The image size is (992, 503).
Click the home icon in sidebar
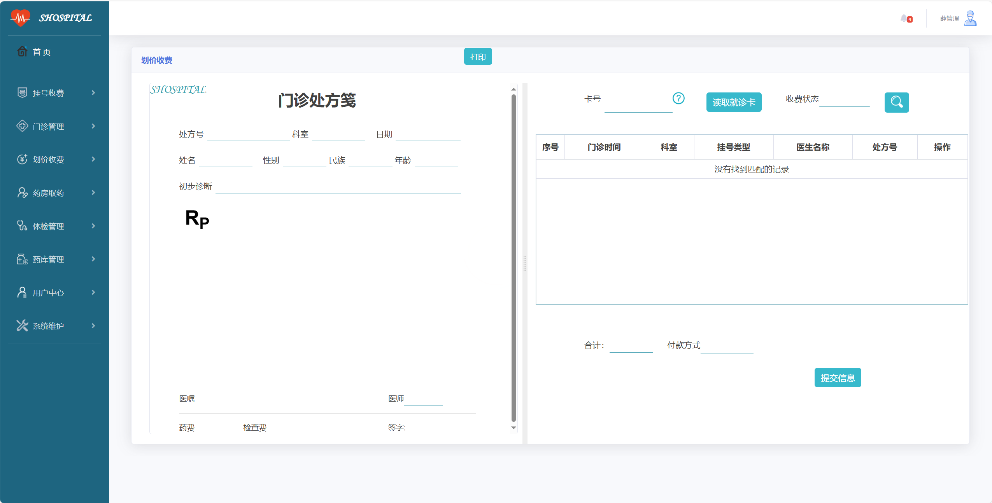22,51
